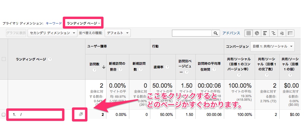Click the search magnifier button
This screenshot has height=126, width=306.
click(x=215, y=33)
